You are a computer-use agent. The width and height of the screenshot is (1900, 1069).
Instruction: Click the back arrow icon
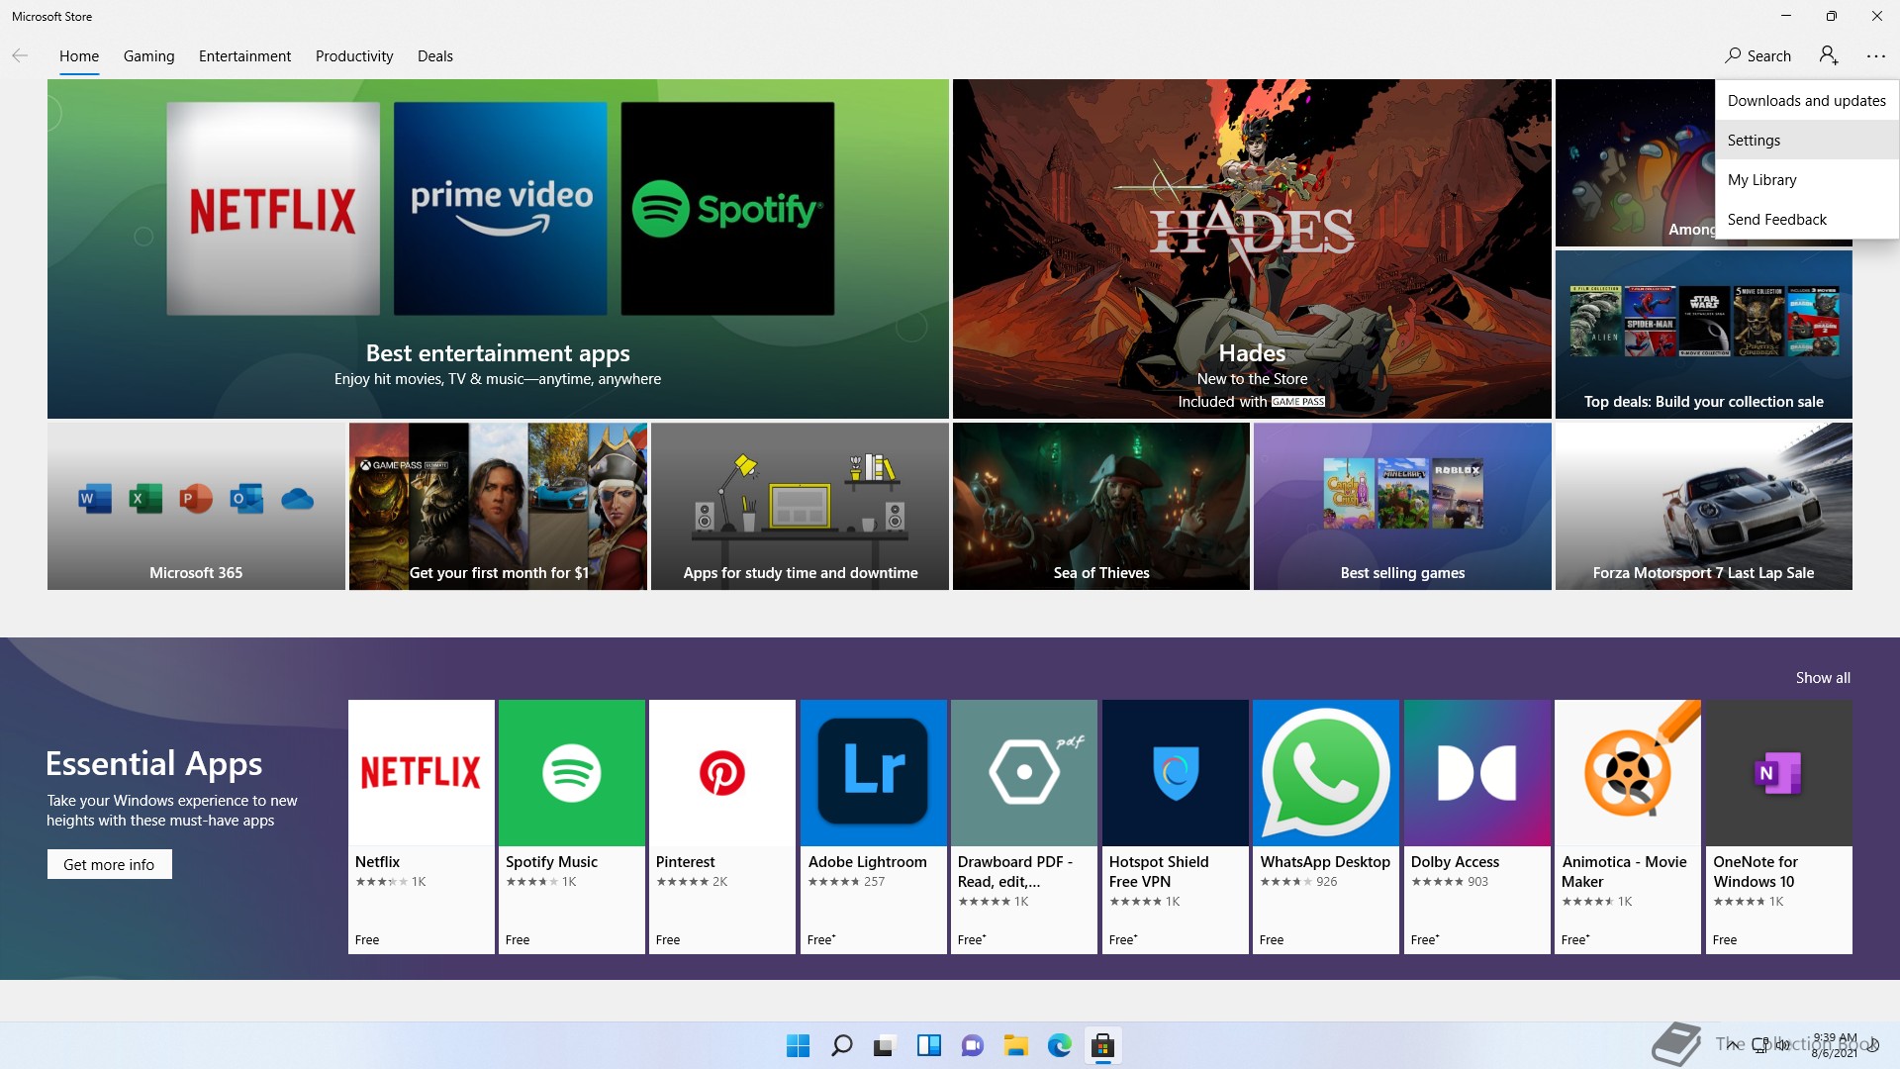tap(20, 56)
